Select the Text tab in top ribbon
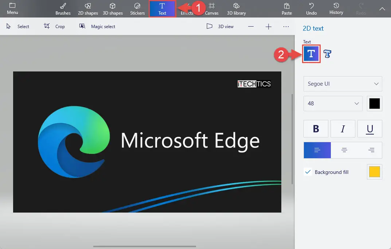The height and width of the screenshot is (249, 391). coord(162,9)
